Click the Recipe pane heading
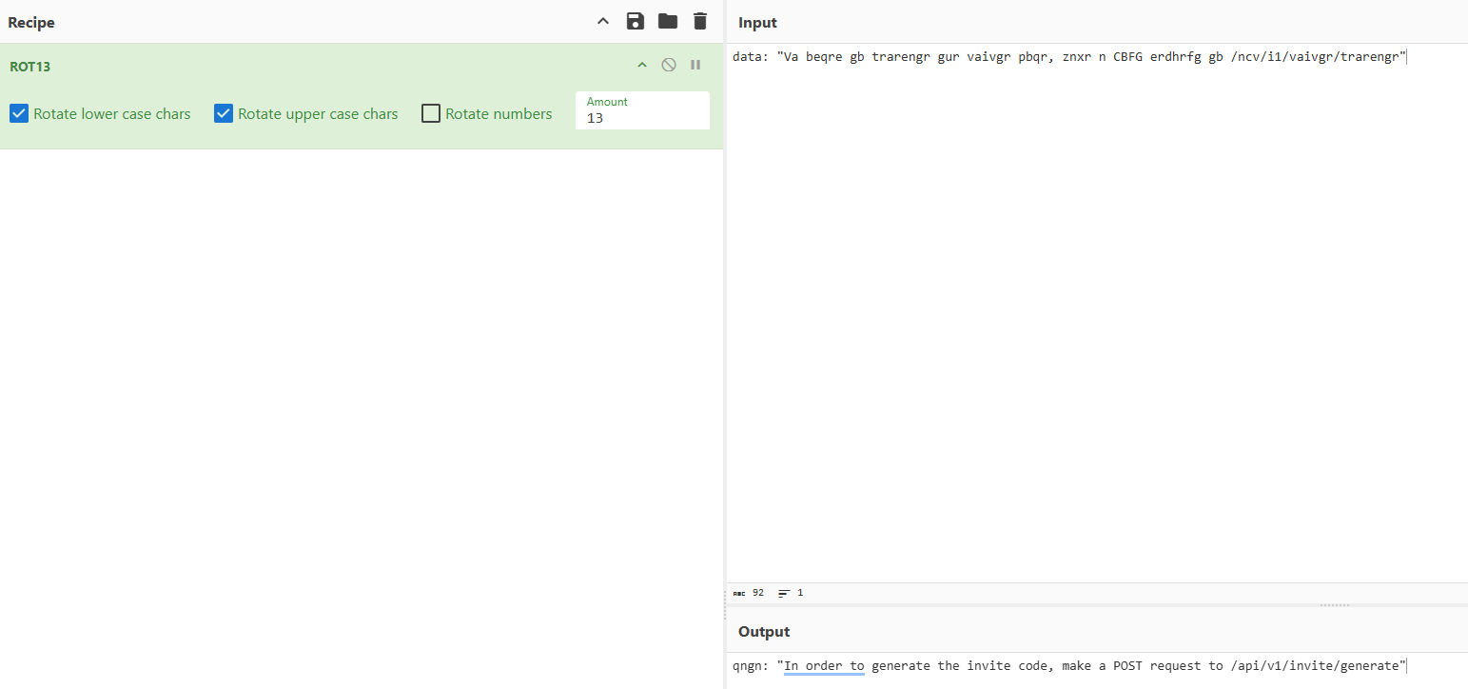1468x689 pixels. coord(31,22)
